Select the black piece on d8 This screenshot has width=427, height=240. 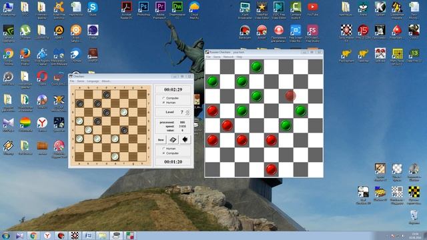click(106, 95)
